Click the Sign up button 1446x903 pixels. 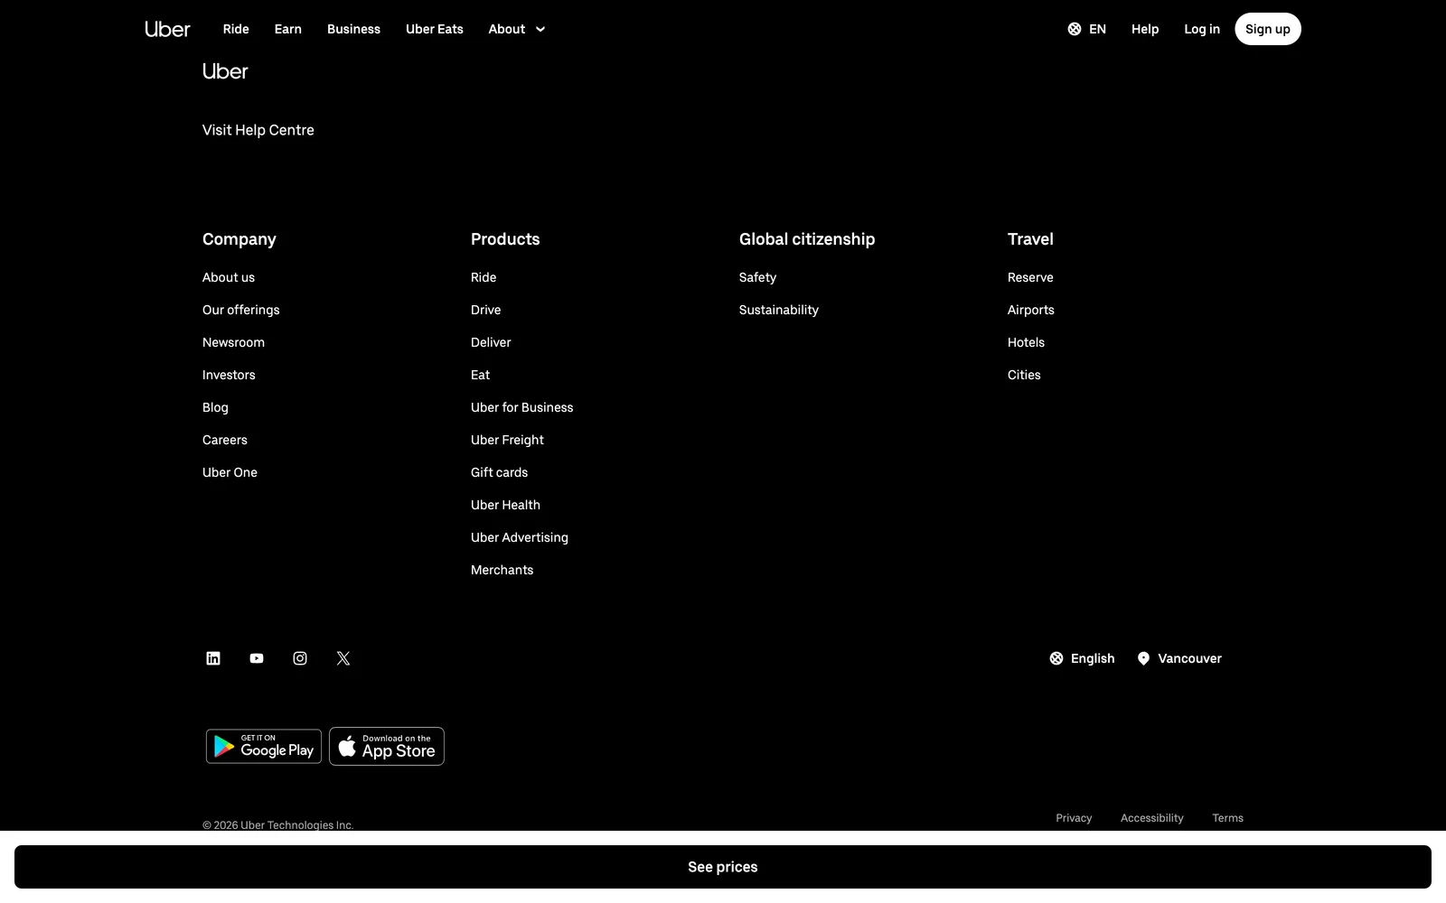1268,29
